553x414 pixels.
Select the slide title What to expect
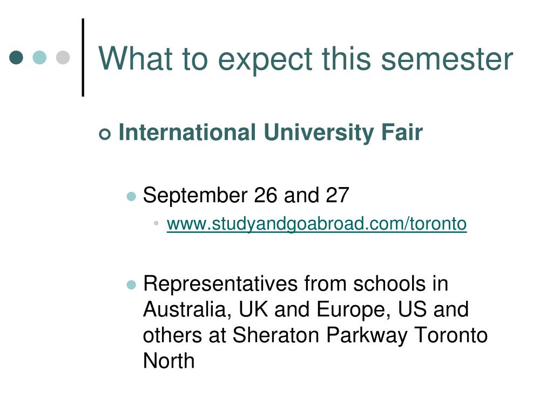(306, 59)
